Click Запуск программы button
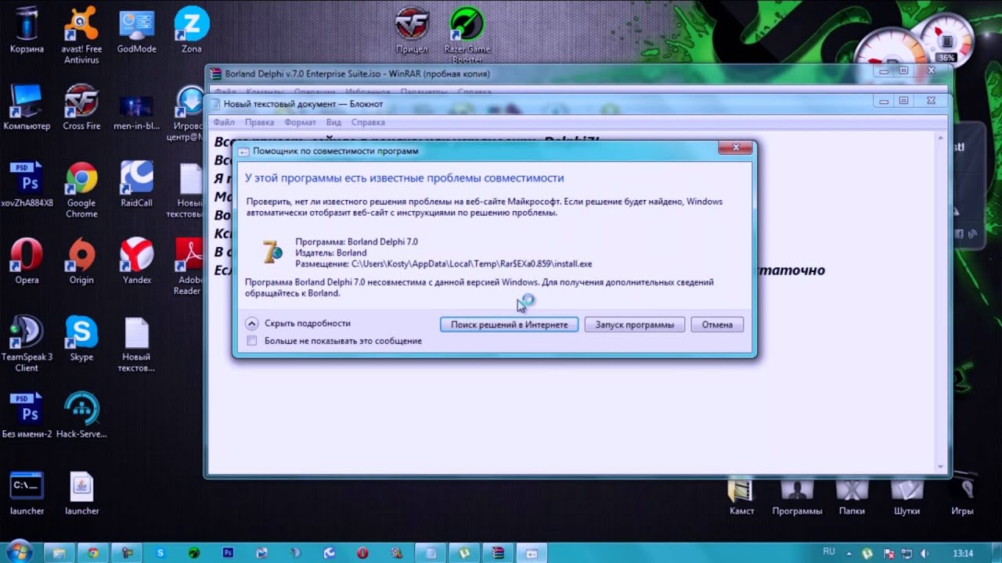This screenshot has height=563, width=1002. 634,325
